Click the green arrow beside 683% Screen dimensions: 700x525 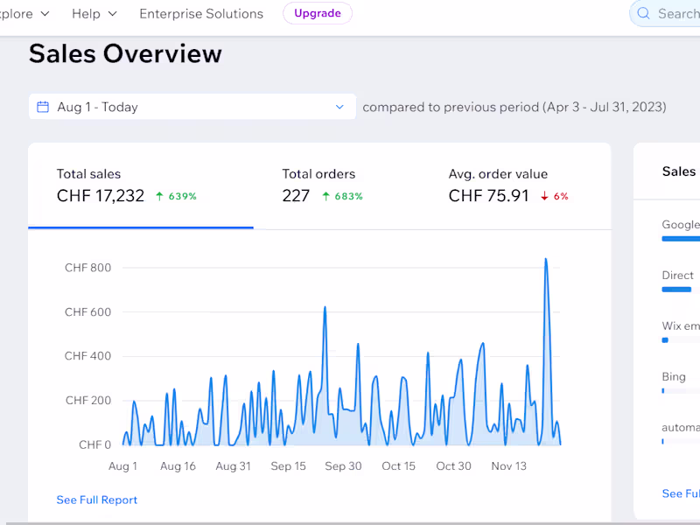click(325, 196)
